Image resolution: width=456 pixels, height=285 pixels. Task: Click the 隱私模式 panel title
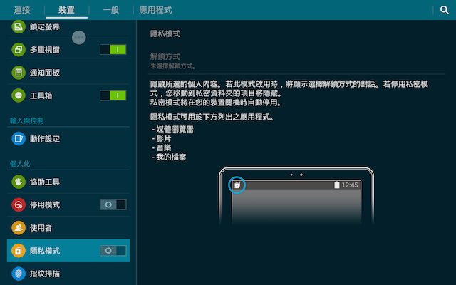coord(165,33)
